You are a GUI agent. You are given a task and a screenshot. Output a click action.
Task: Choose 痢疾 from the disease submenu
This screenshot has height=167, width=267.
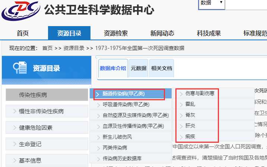click(190, 136)
